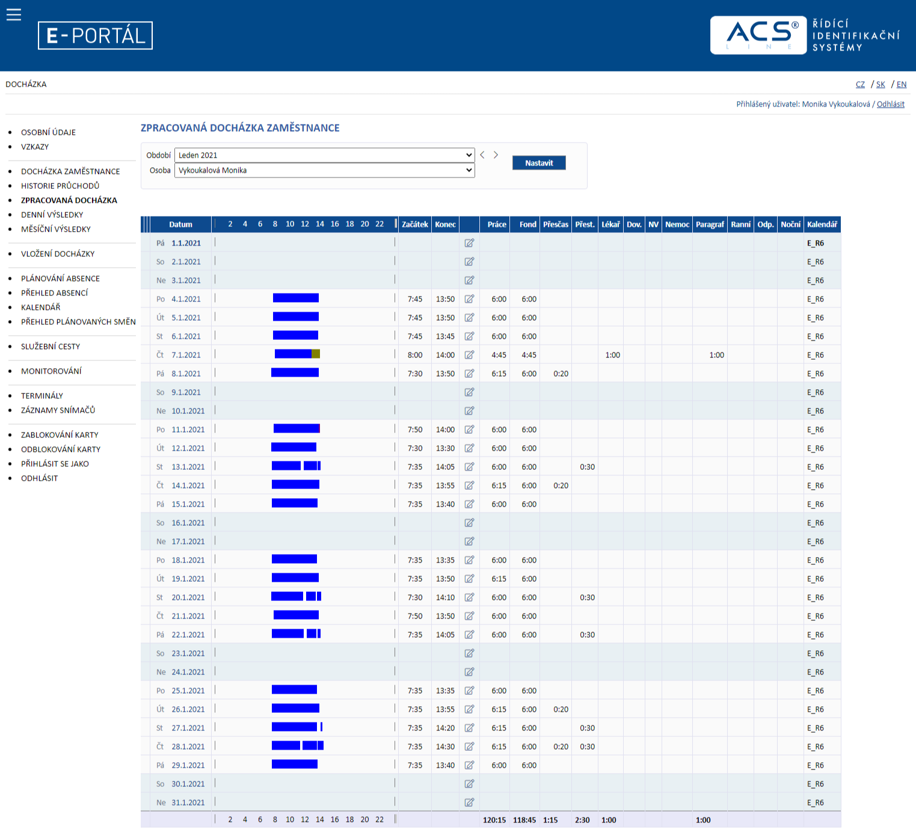Go to next period arrow
The width and height of the screenshot is (916, 832).
point(496,155)
